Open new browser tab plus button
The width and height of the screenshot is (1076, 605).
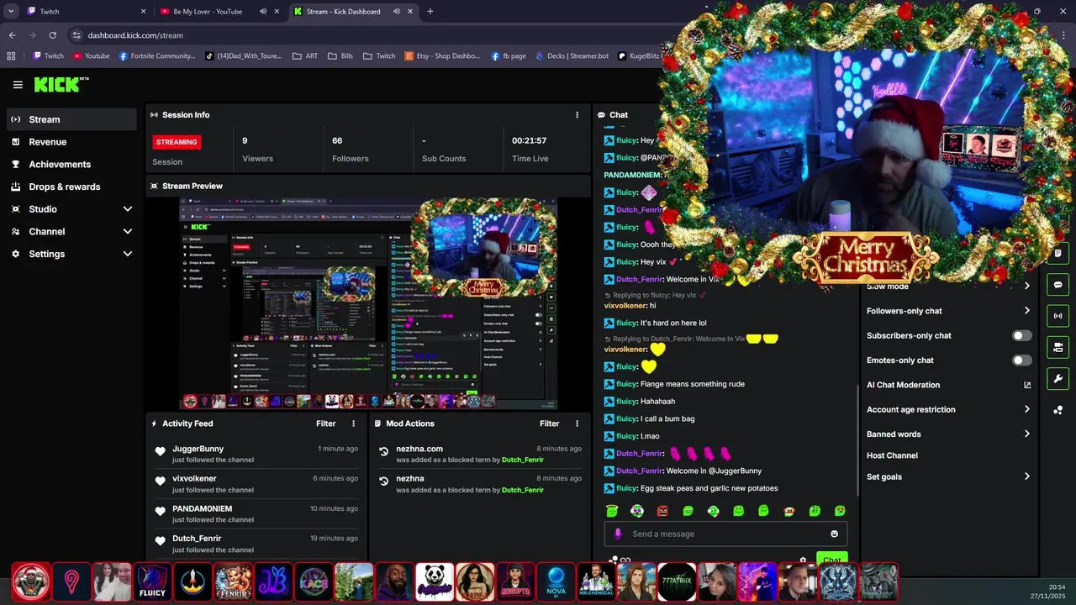[430, 12]
